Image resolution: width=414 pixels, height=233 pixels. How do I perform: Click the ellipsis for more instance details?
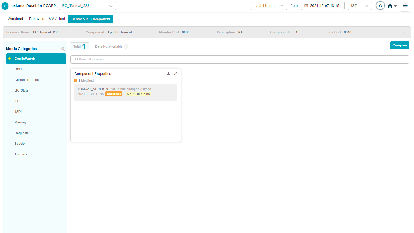point(404,32)
